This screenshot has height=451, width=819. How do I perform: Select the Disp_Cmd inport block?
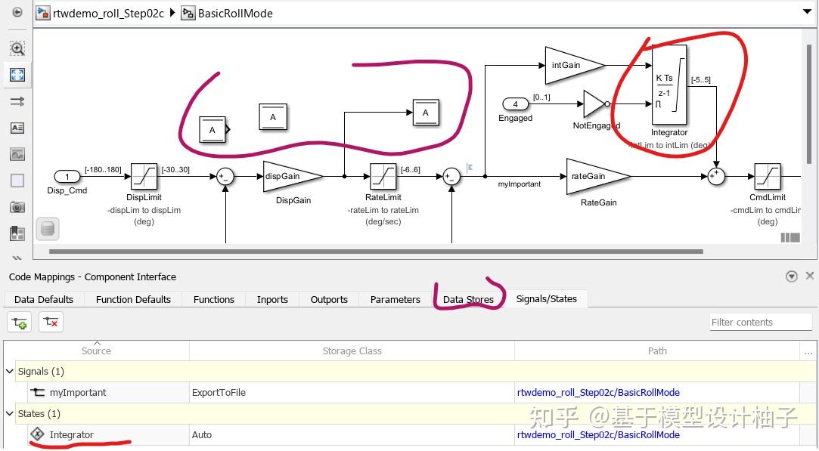point(67,177)
